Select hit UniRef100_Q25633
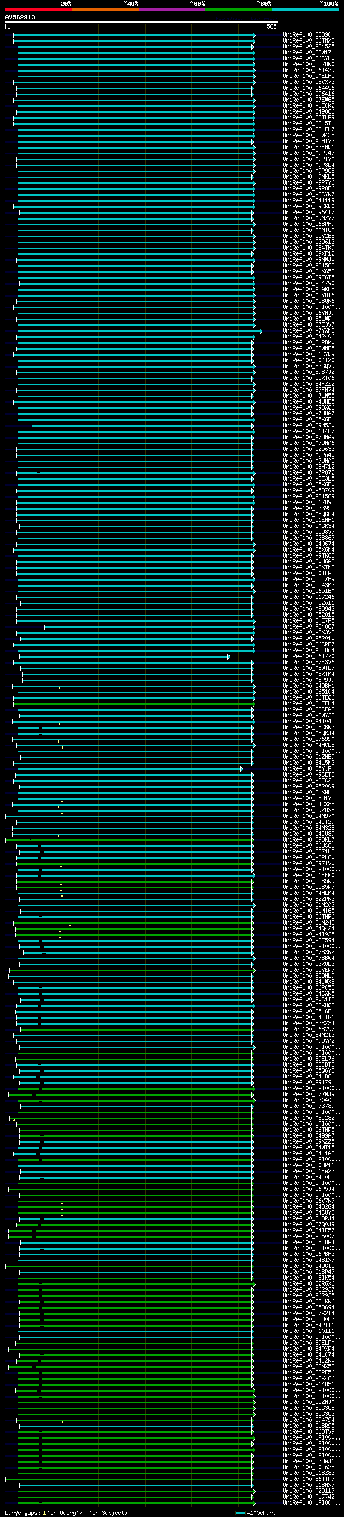The width and height of the screenshot is (344, 1517). [x=309, y=449]
